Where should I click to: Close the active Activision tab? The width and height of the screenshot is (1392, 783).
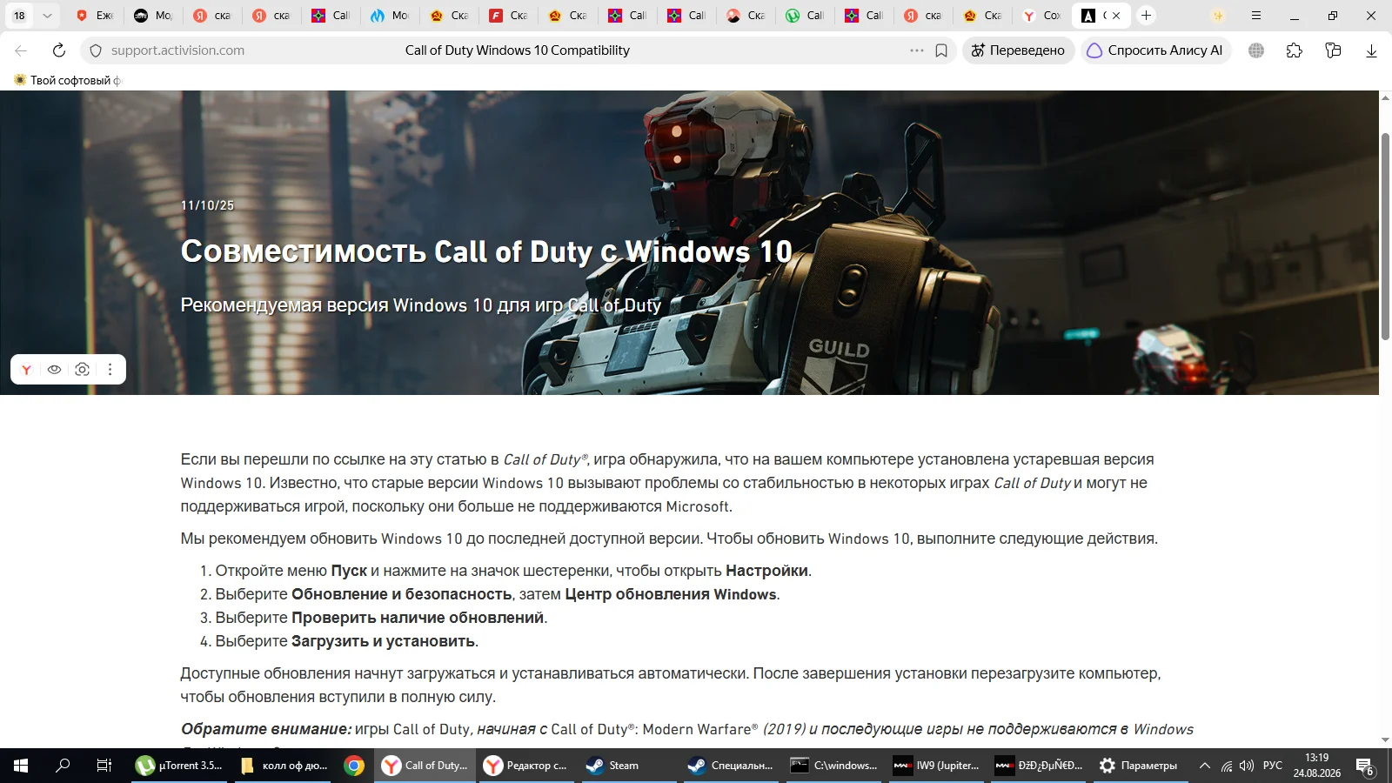(x=1116, y=16)
